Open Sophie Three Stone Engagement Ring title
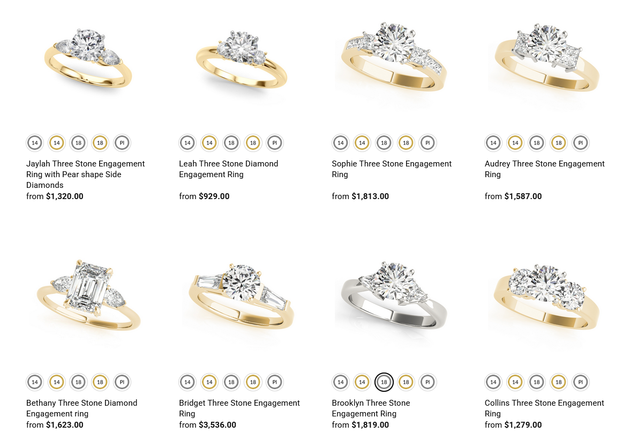630x448 pixels. coord(391,169)
